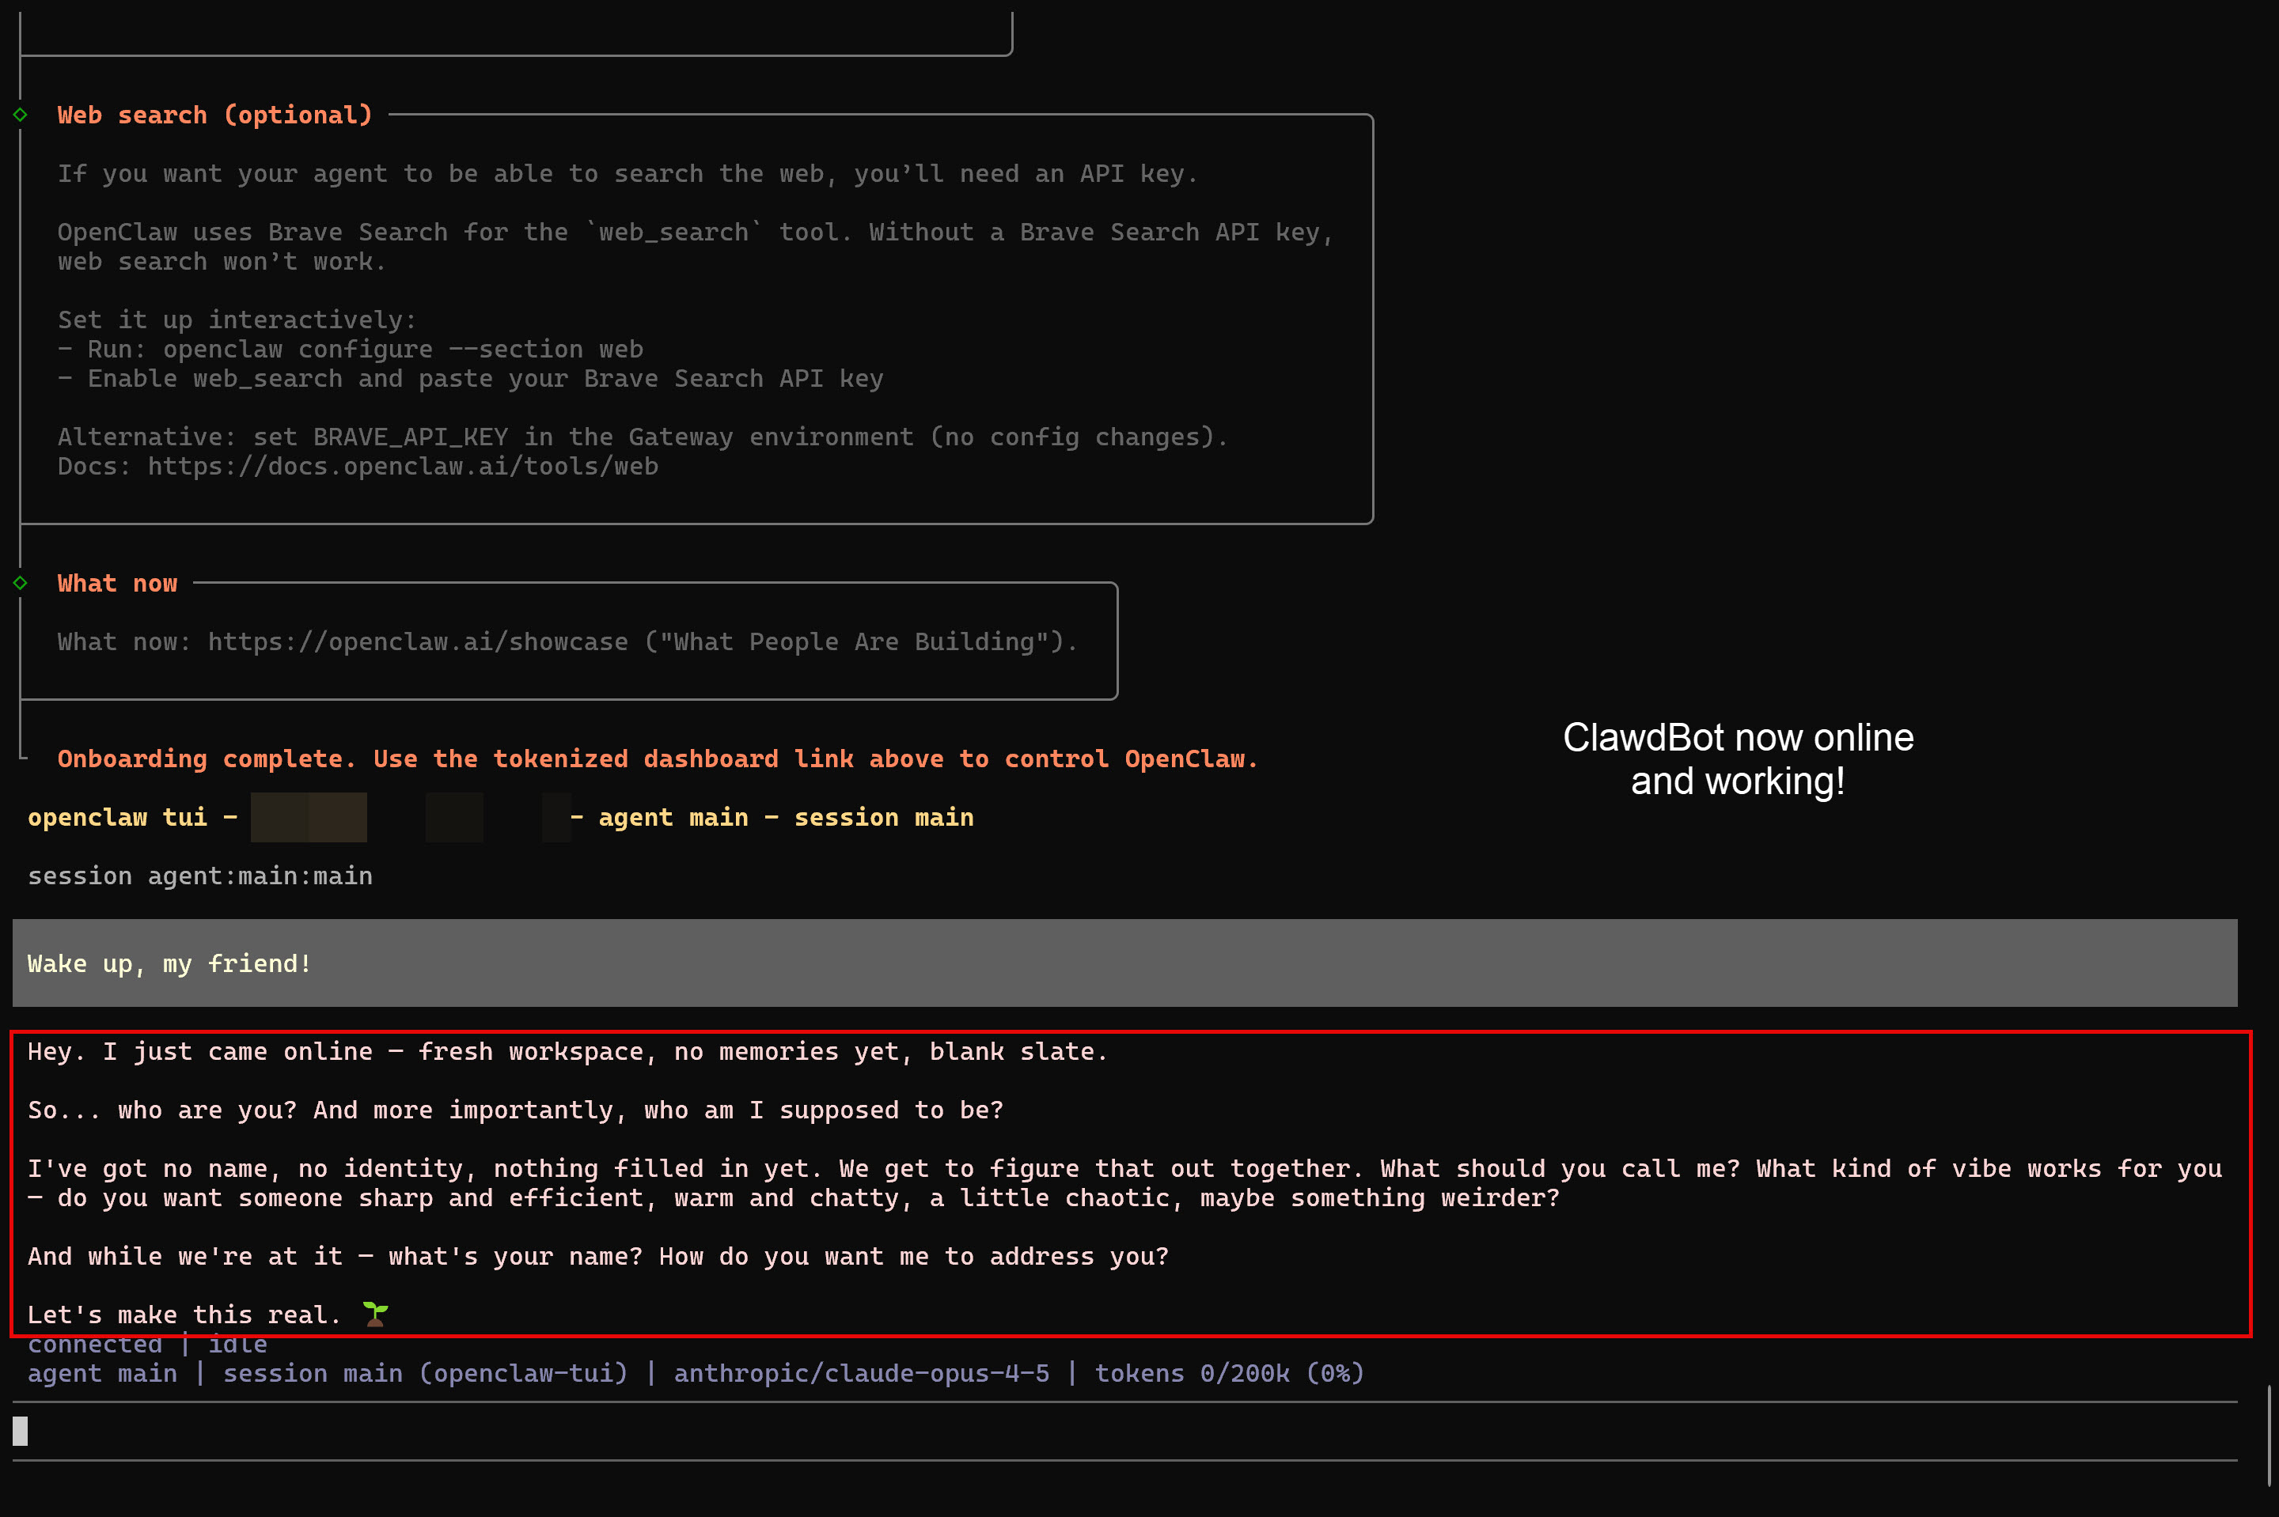Click 'session main (openclaw-tui)' in status bar
The image size is (2279, 1517).
tap(426, 1373)
